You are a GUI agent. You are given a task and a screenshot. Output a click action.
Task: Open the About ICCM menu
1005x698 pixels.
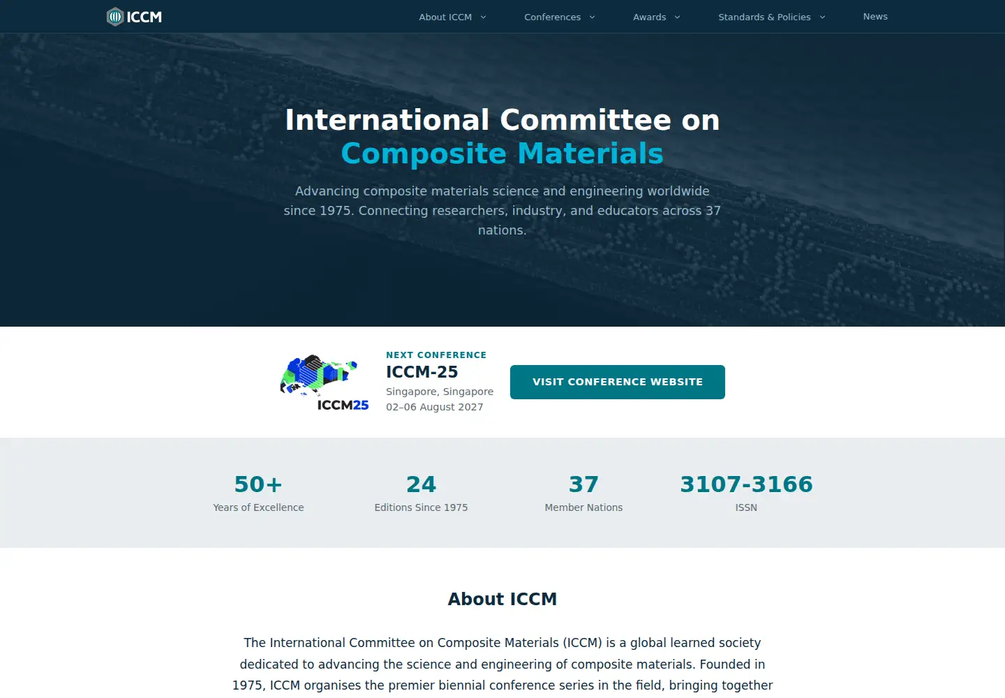pyautogui.click(x=445, y=17)
